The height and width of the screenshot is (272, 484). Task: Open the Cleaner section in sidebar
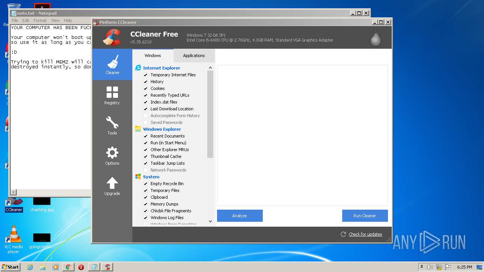[112, 65]
